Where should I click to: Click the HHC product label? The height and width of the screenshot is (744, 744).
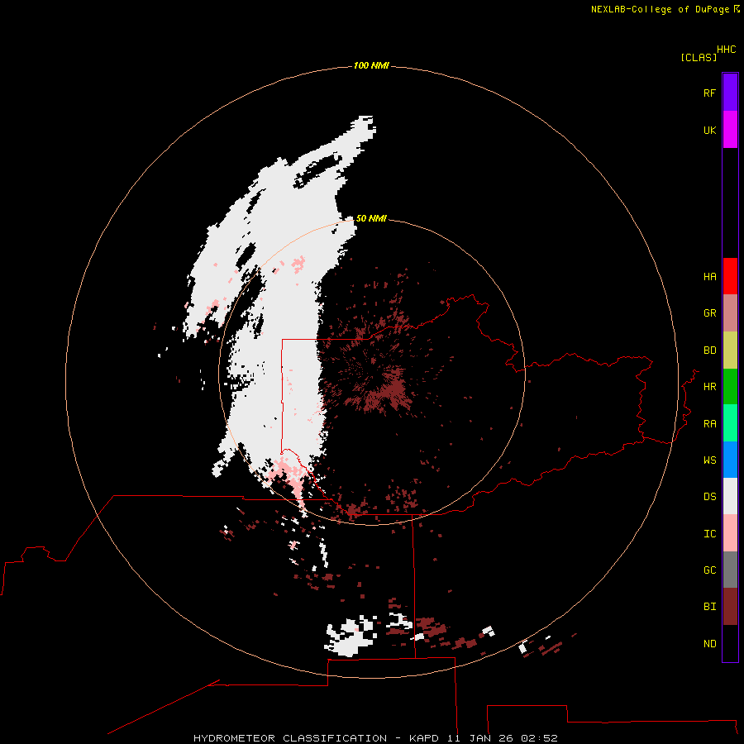726,50
